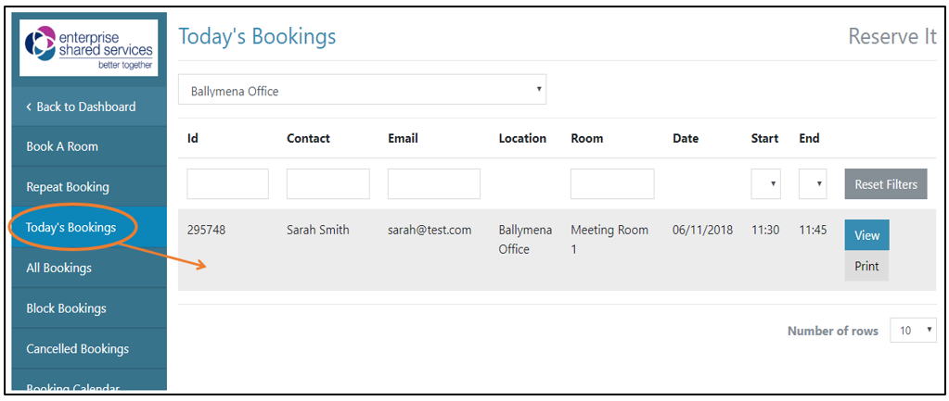Click the Room filter input field
The image size is (949, 401).
tap(612, 184)
